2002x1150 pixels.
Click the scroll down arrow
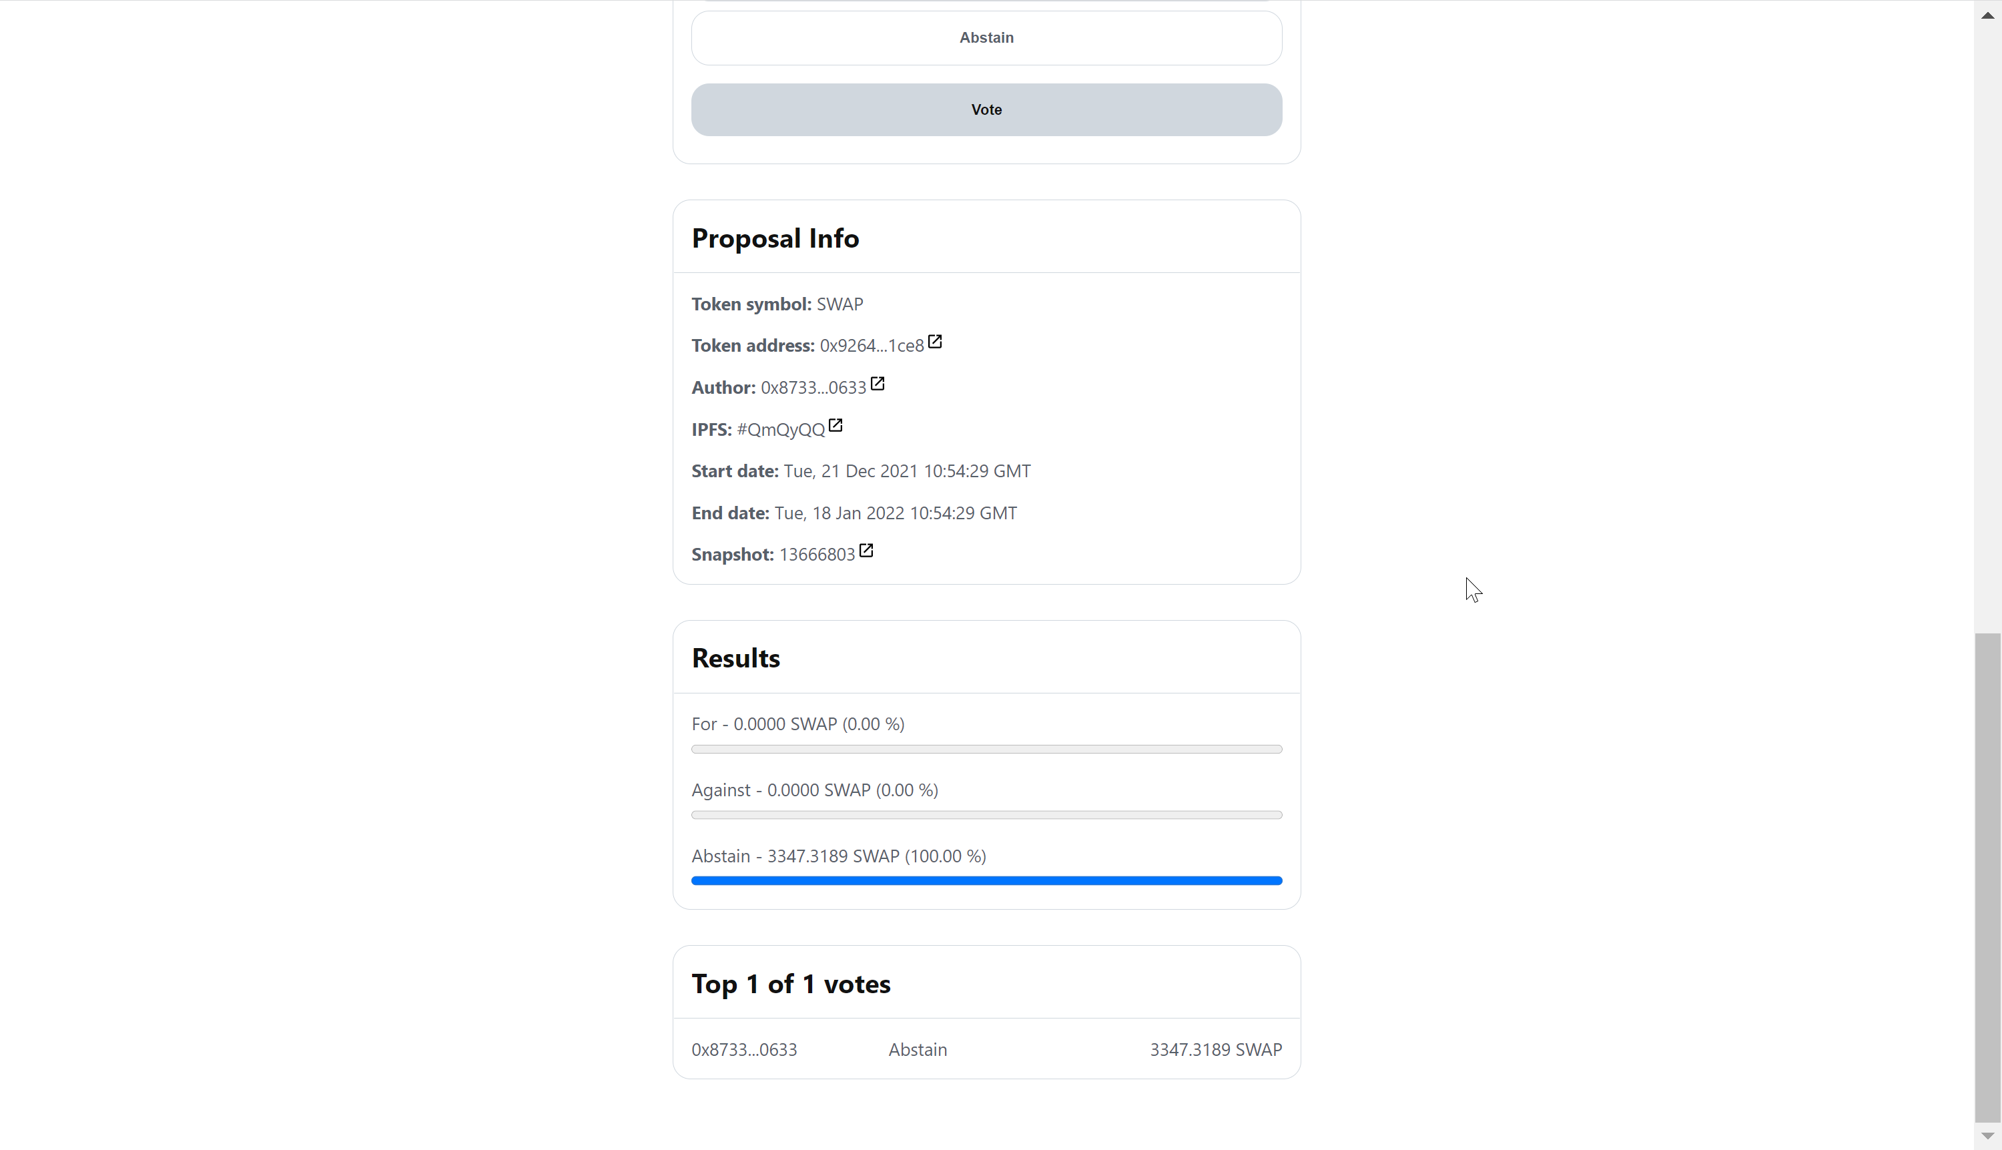point(1987,1136)
